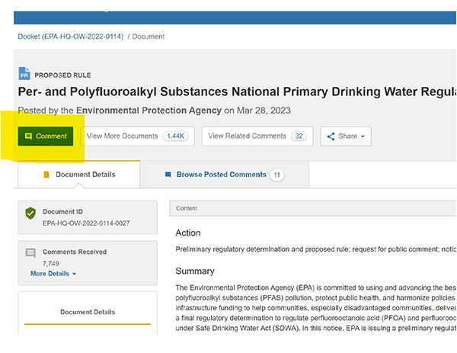The image size is (457, 353).
Task: Click the View More Documents button
Action: [x=137, y=136]
